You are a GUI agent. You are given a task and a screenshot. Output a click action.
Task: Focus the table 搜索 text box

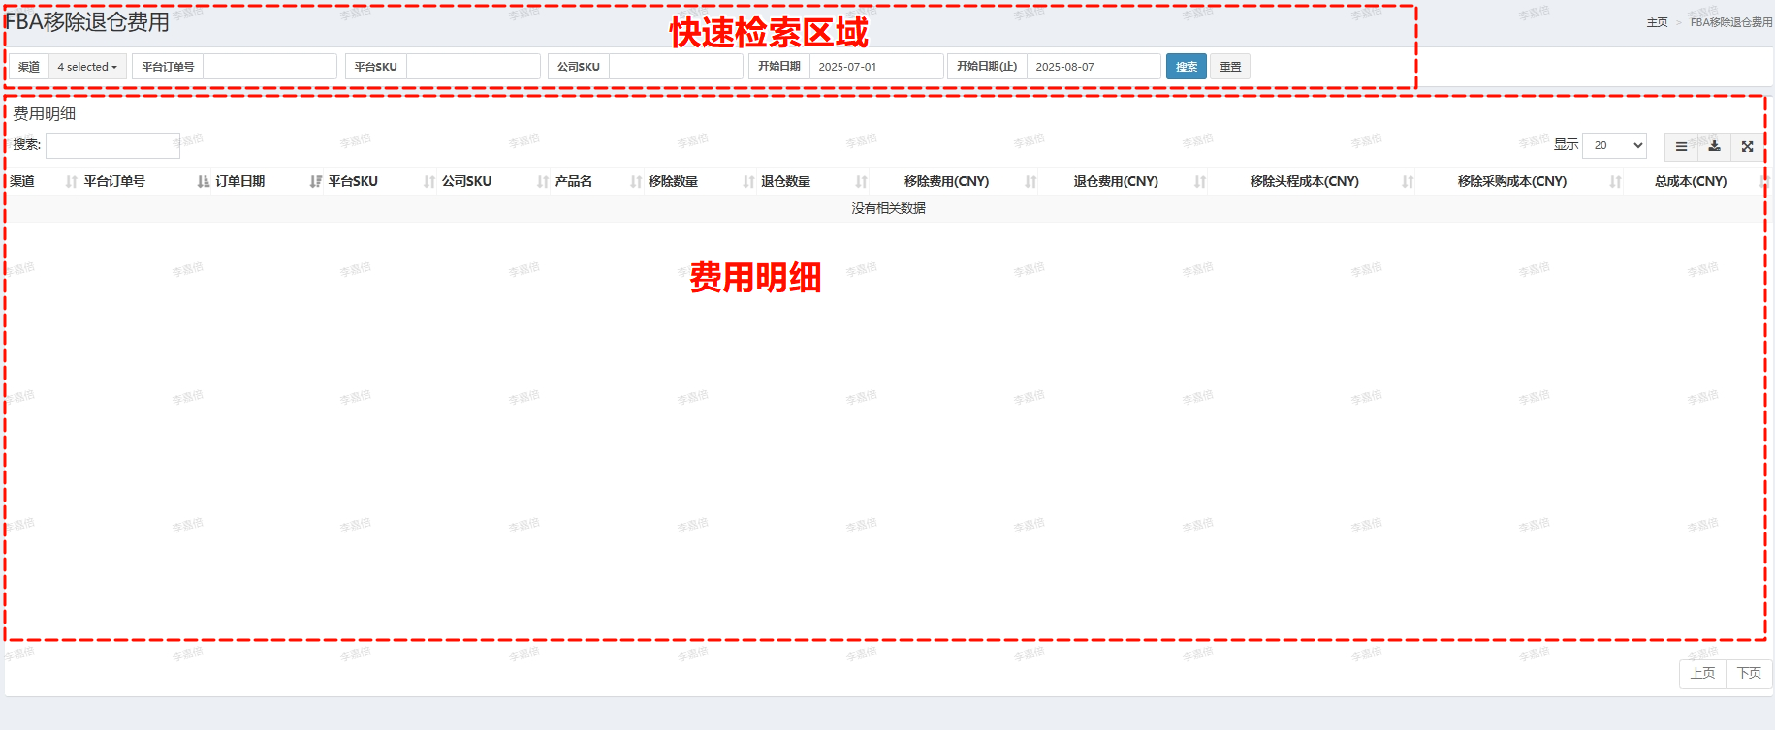tap(112, 145)
